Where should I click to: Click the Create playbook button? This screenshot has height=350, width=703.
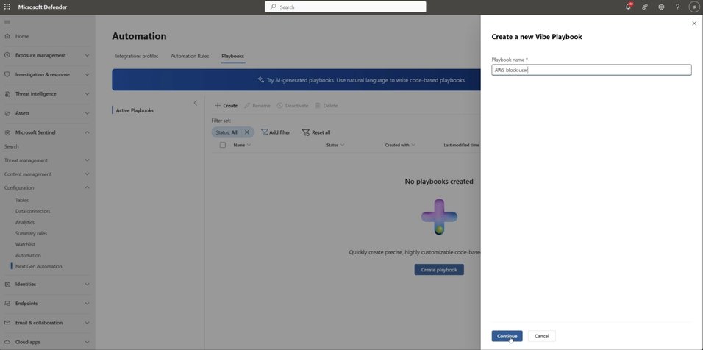(x=439, y=270)
